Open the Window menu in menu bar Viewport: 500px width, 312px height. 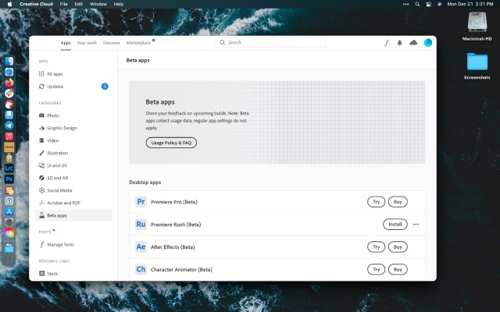tap(98, 4)
